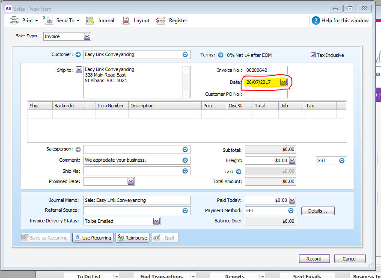Click into the Customer PO No. field
Image resolution: width=381 pixels, height=278 pixels.
[266, 94]
